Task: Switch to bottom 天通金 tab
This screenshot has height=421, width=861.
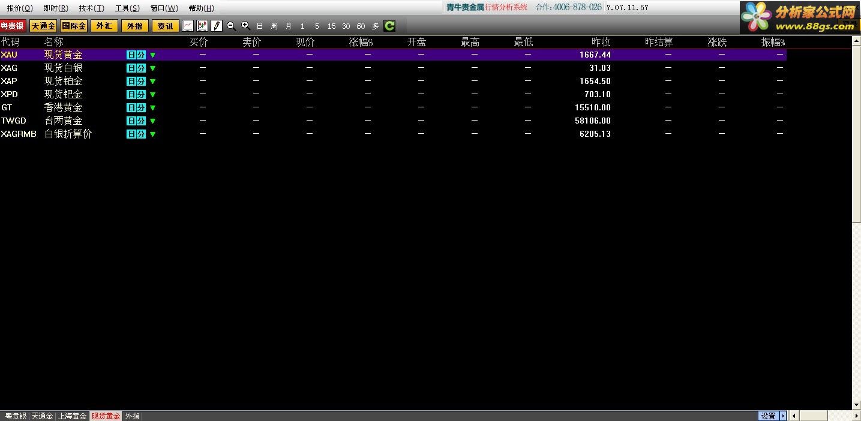Action: pyautogui.click(x=42, y=416)
